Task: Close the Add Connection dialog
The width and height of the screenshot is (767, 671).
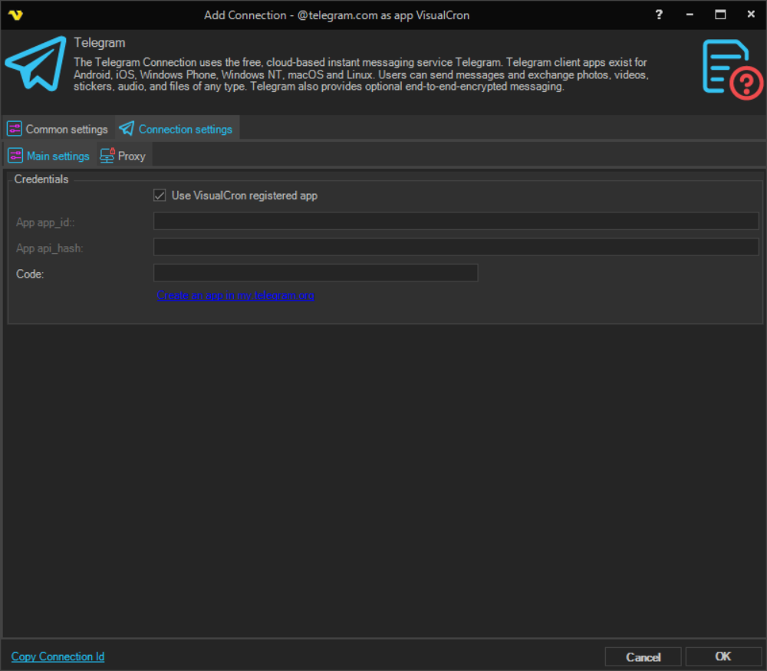Action: point(750,15)
